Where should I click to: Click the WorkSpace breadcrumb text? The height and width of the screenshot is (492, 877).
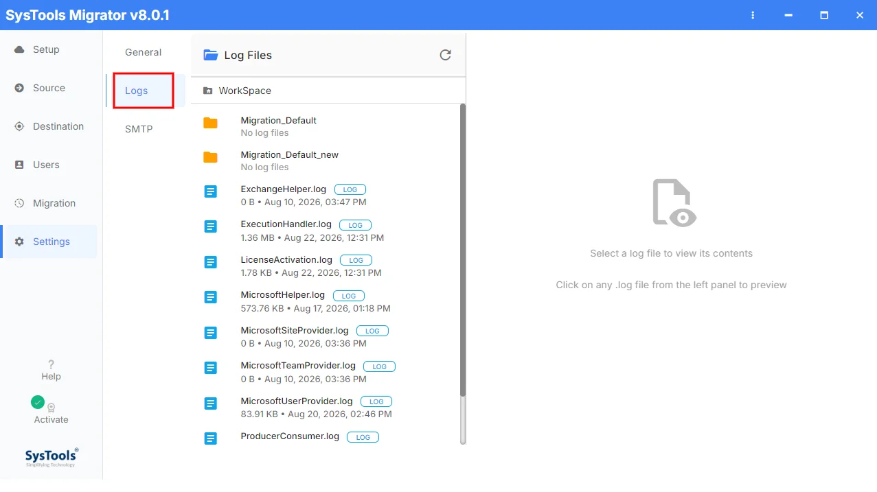244,91
